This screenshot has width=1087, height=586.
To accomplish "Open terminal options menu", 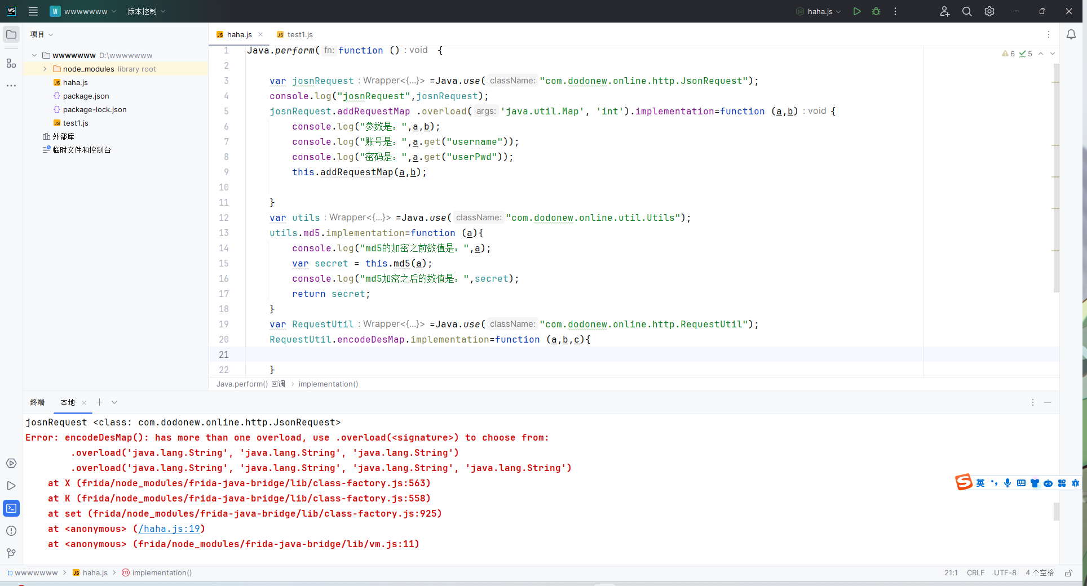I will tap(1033, 402).
